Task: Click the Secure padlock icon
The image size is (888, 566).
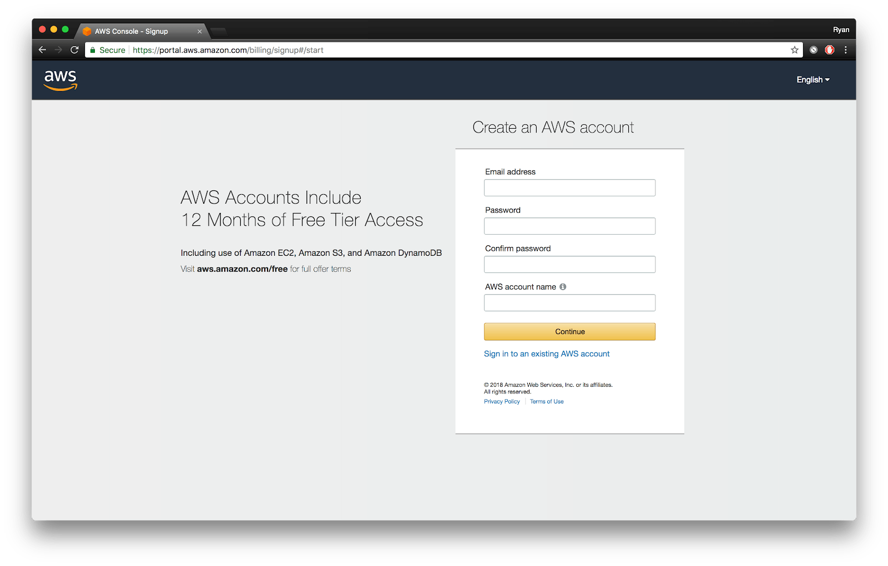Action: (x=92, y=50)
